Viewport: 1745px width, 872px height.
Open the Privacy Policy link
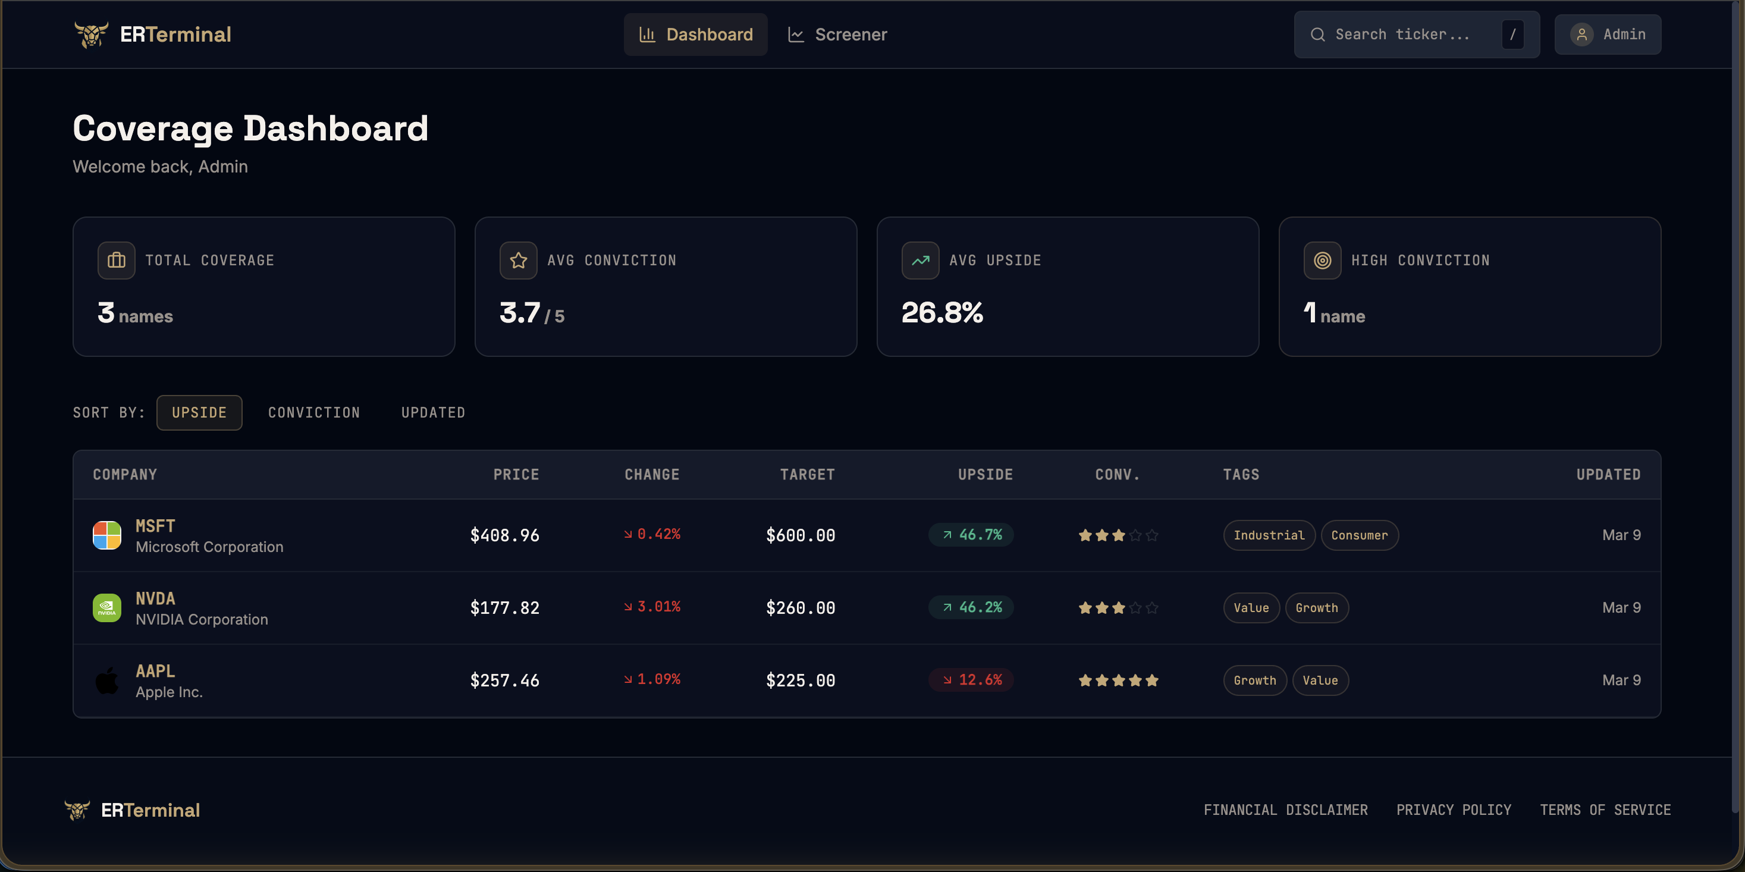[x=1454, y=809]
